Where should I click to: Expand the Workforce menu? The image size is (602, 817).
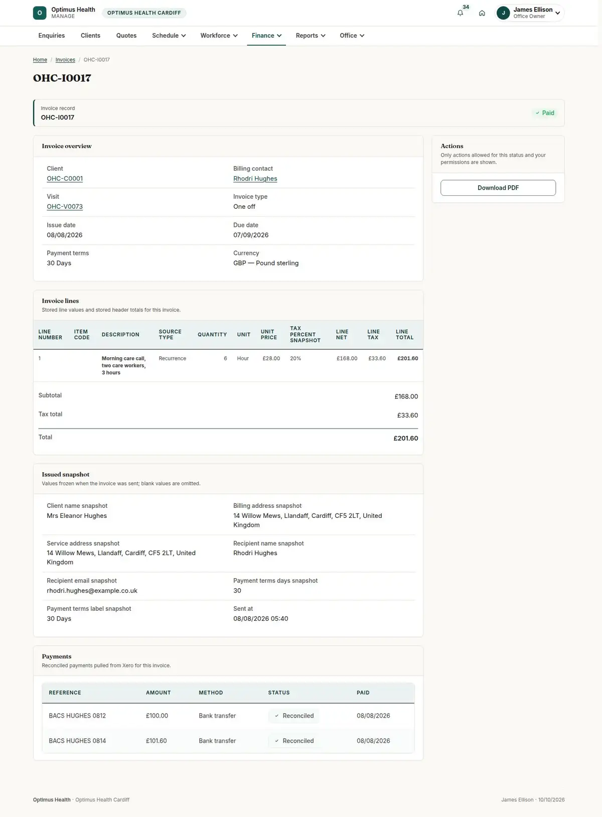coord(219,36)
